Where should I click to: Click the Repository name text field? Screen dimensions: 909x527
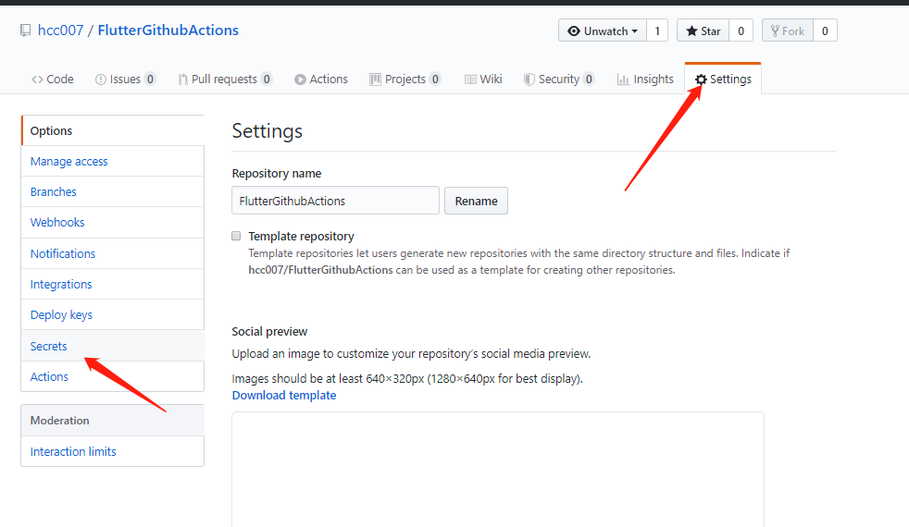tap(335, 201)
